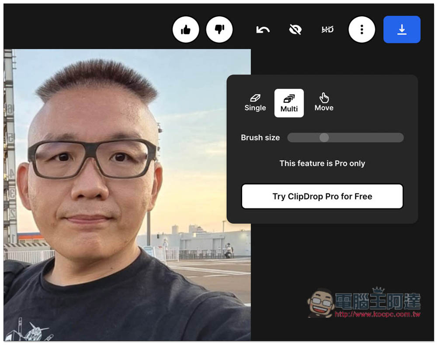Viewport: 437px width, 345px height.
Task: Click Try ClipDrop Pro for Free
Action: tap(322, 196)
